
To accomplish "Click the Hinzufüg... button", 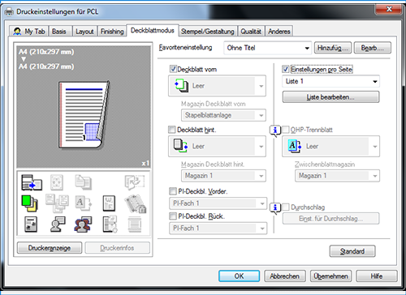I will click(333, 48).
